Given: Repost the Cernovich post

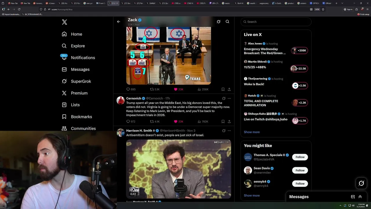Looking at the screenshot, I should coord(155,122).
